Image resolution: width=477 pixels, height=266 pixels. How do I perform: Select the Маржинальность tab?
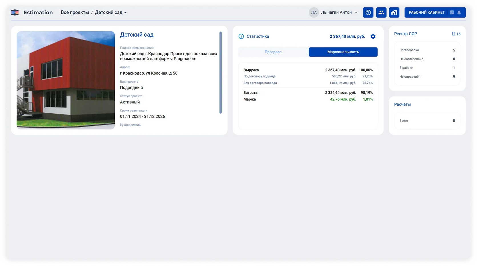343,52
